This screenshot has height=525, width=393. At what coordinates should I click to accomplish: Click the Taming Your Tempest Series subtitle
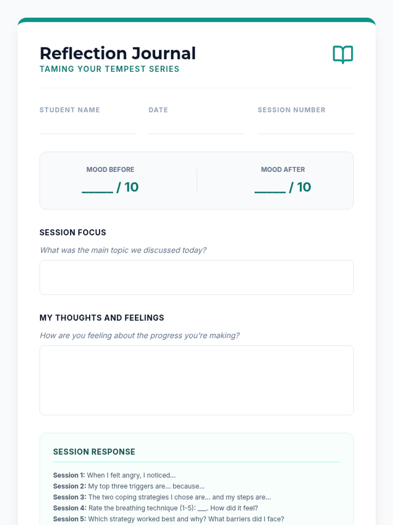(x=109, y=69)
